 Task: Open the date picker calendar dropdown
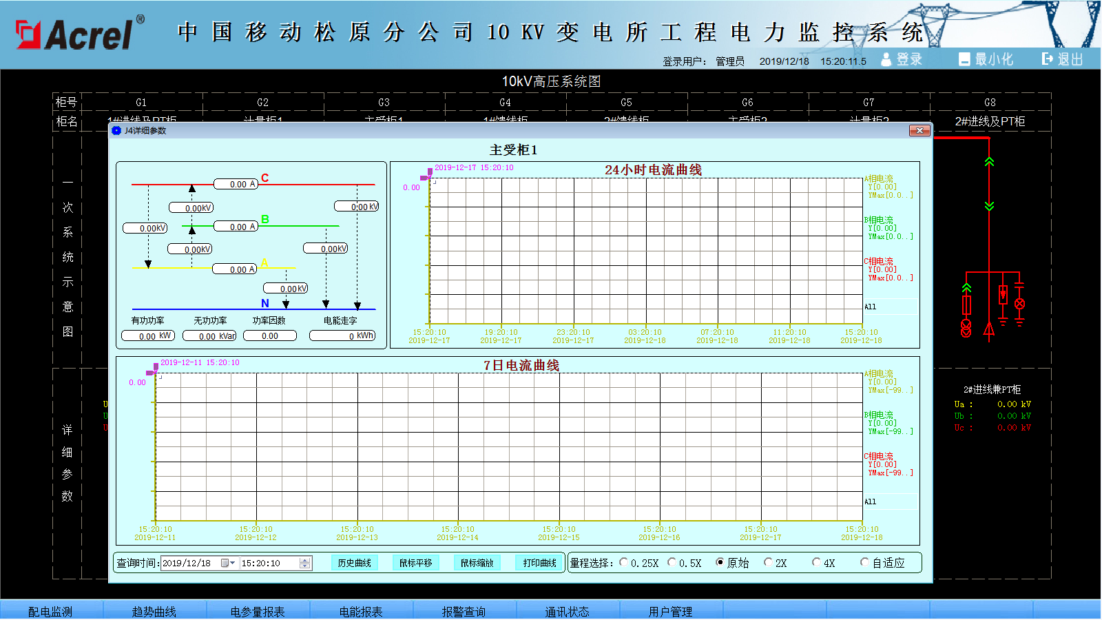tap(228, 563)
